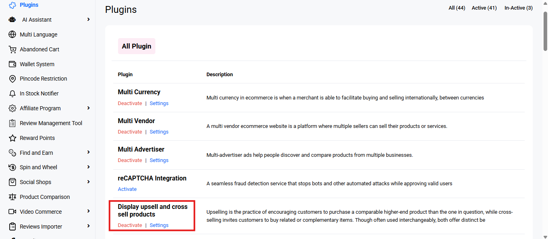Image resolution: width=548 pixels, height=239 pixels.
Task: Click the Multi Language globe icon
Action: (12, 34)
